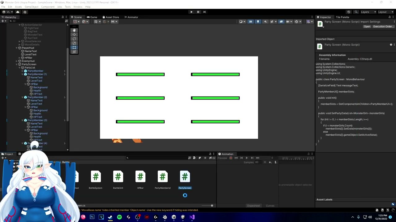This screenshot has width=396, height=222.
Task: Click the Animation play button
Action: pyautogui.click(x=247, y=158)
